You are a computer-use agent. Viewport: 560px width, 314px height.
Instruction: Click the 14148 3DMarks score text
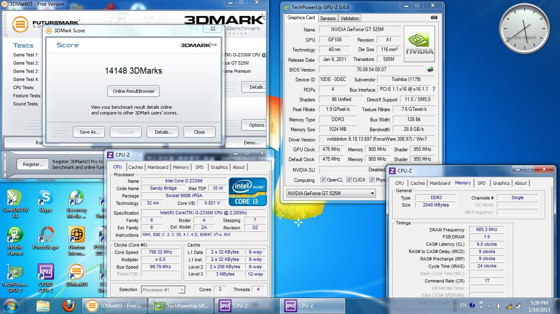point(133,71)
